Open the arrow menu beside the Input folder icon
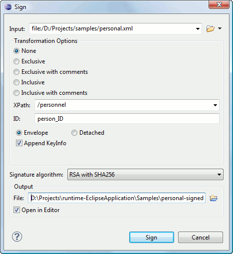The image size is (233, 254). pos(220,28)
